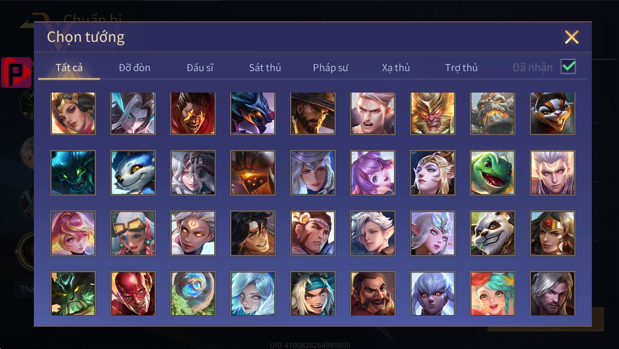Pick the purple-haired girl hero portrait
The height and width of the screenshot is (349, 619).
pyautogui.click(x=373, y=173)
